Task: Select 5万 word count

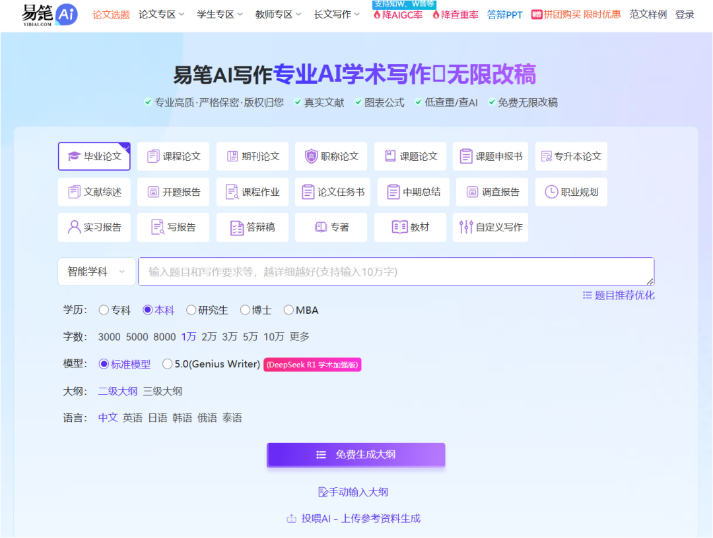Action: pos(250,337)
